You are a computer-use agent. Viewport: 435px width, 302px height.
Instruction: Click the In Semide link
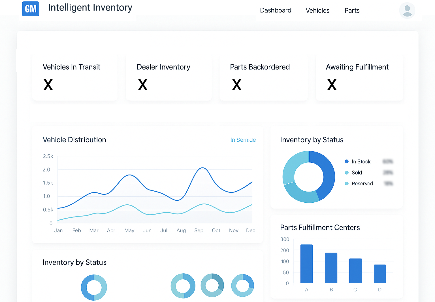click(243, 140)
